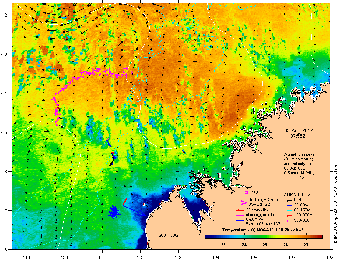Click the 127 longitude axis label
Image resolution: width=338 pixels, height=261 pixels.
330,257
